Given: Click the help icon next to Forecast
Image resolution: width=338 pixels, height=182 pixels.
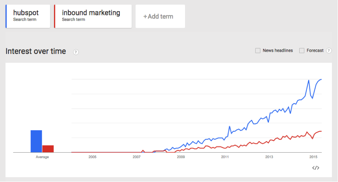Looking at the screenshot, I should coord(329,51).
